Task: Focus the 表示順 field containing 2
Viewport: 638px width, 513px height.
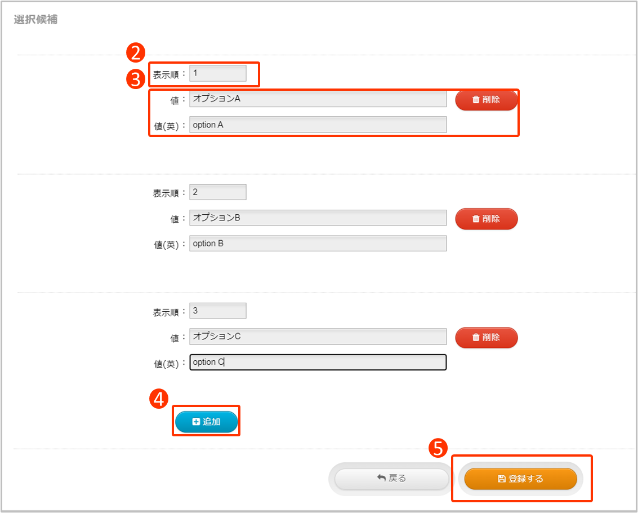Action: point(218,192)
